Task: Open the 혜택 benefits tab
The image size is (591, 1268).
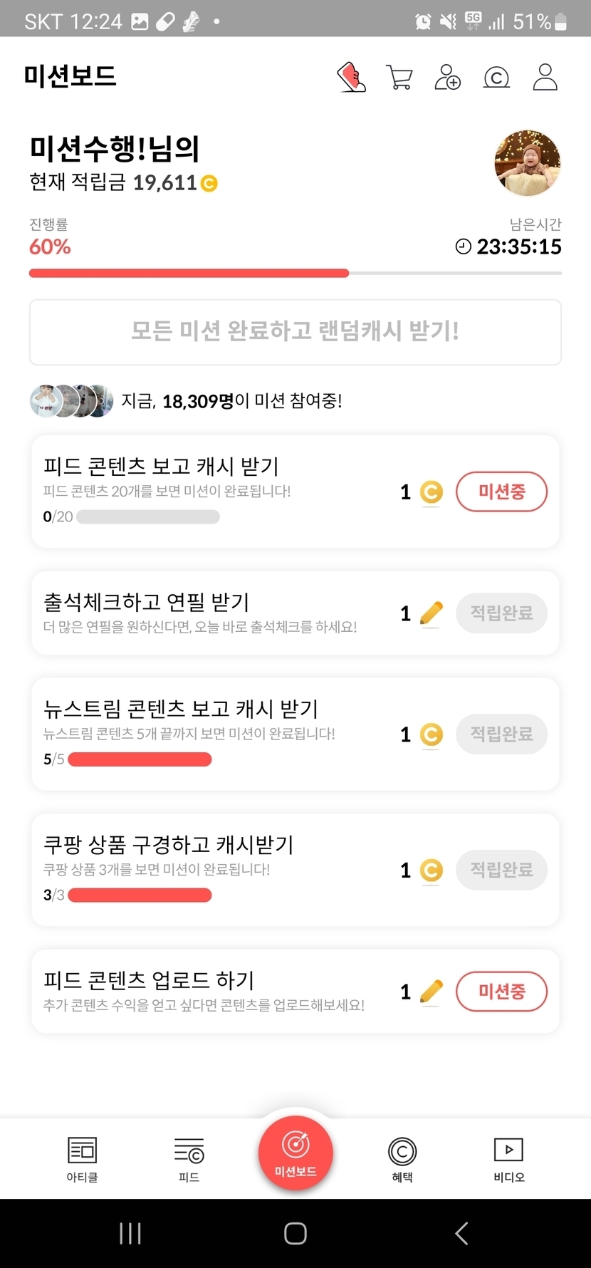Action: [x=402, y=1159]
